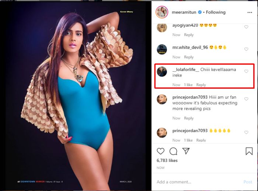Open comments via speech bubble icon
258x191 pixels.
173,151
